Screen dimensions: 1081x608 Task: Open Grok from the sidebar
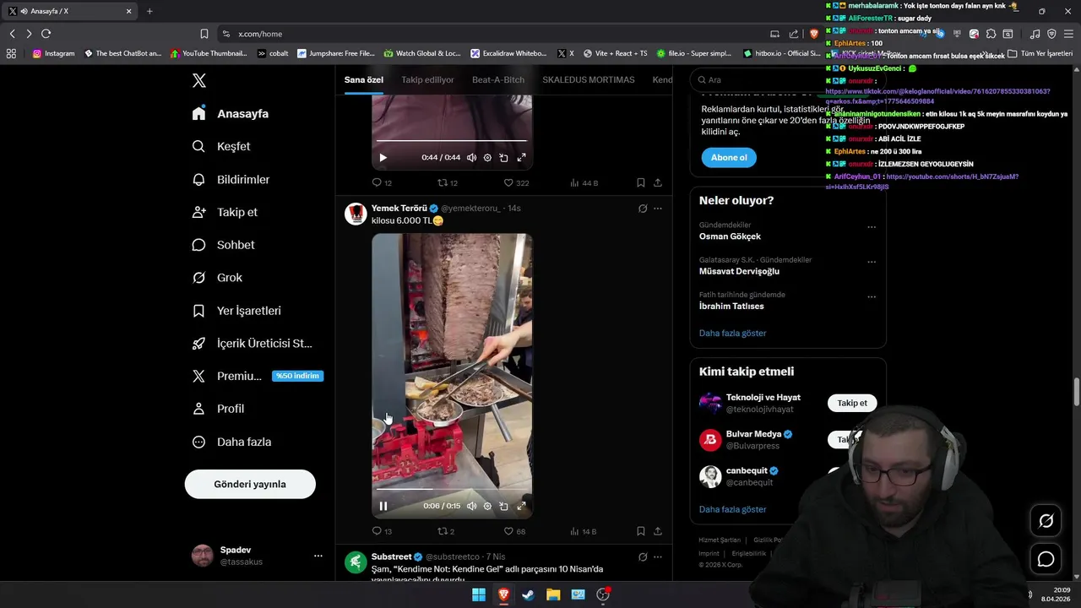pyautogui.click(x=217, y=278)
